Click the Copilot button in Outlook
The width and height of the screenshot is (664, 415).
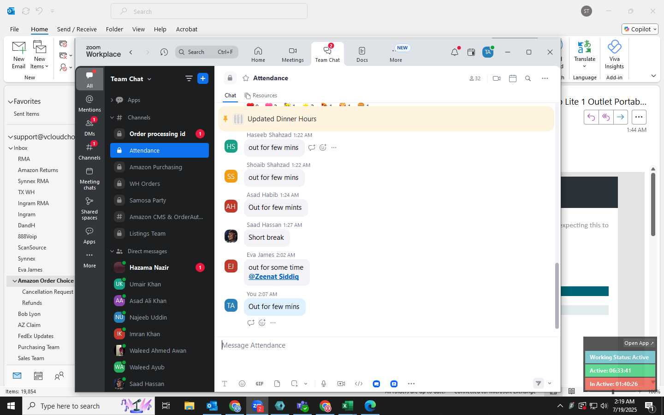pos(640,29)
